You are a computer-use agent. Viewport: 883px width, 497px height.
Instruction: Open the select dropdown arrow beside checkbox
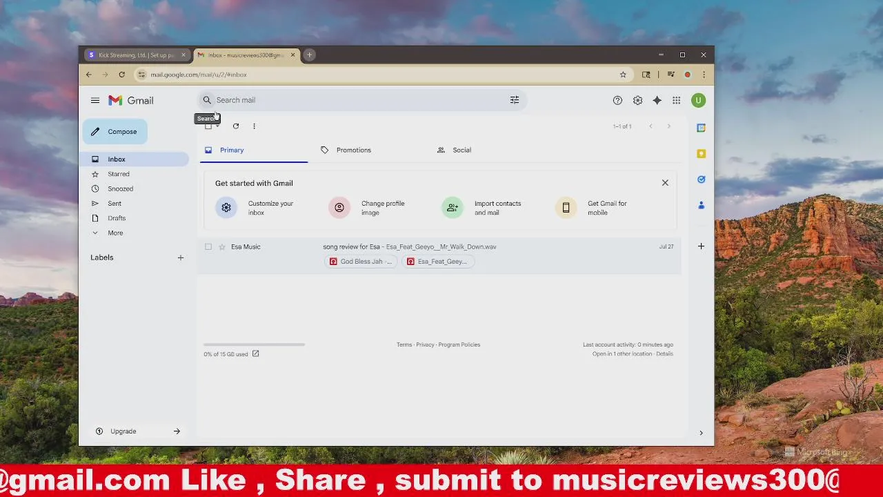click(x=218, y=126)
